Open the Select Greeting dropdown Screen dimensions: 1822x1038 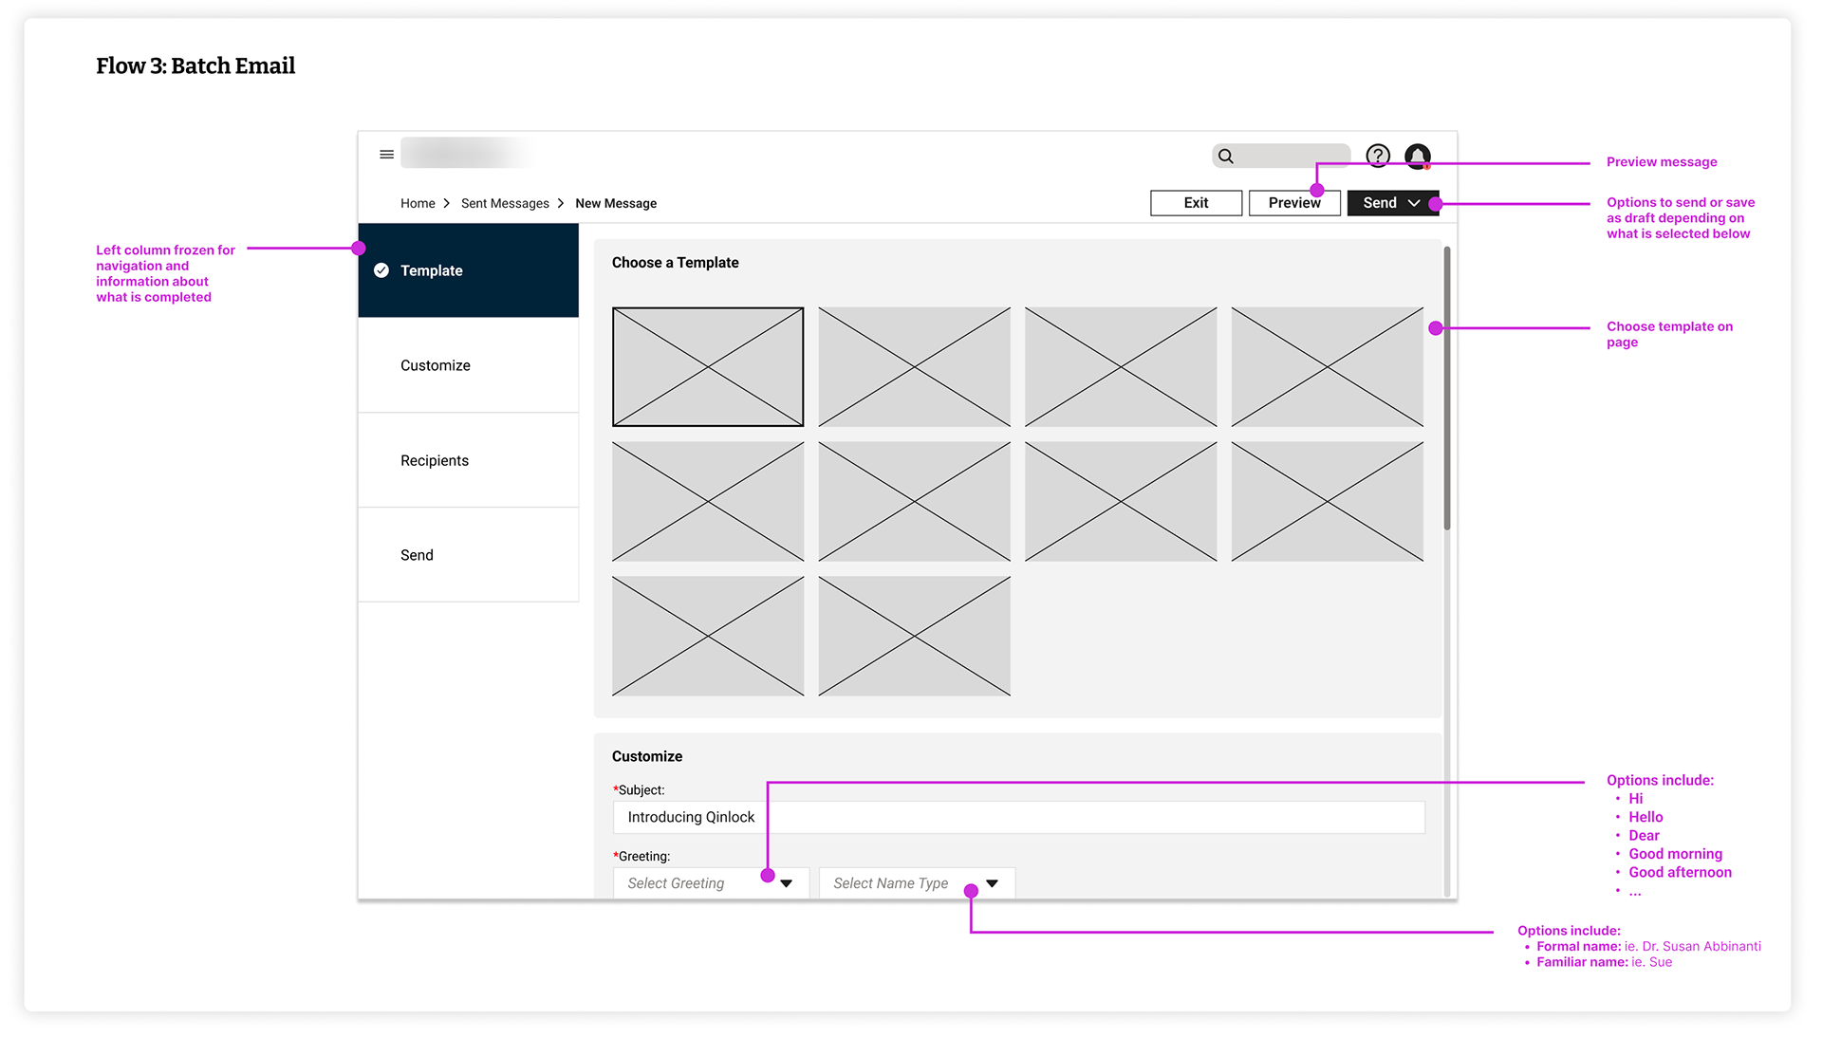(x=711, y=882)
